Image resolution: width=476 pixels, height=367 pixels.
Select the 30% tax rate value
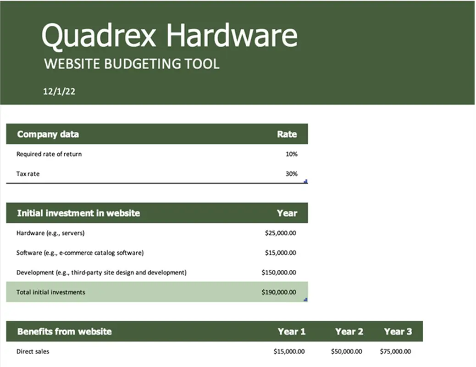point(291,173)
